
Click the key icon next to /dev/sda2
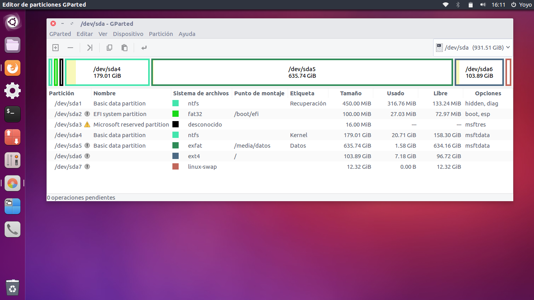point(86,114)
